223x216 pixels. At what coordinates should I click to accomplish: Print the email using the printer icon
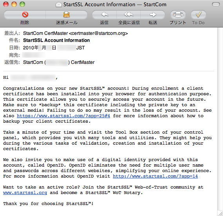(178, 15)
